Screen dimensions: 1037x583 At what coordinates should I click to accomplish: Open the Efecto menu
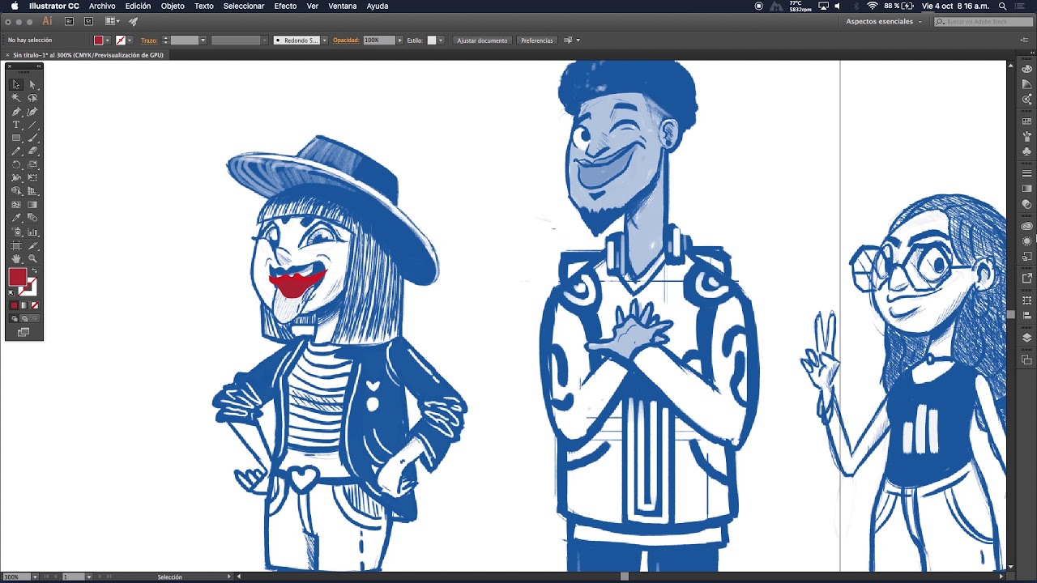(x=285, y=6)
